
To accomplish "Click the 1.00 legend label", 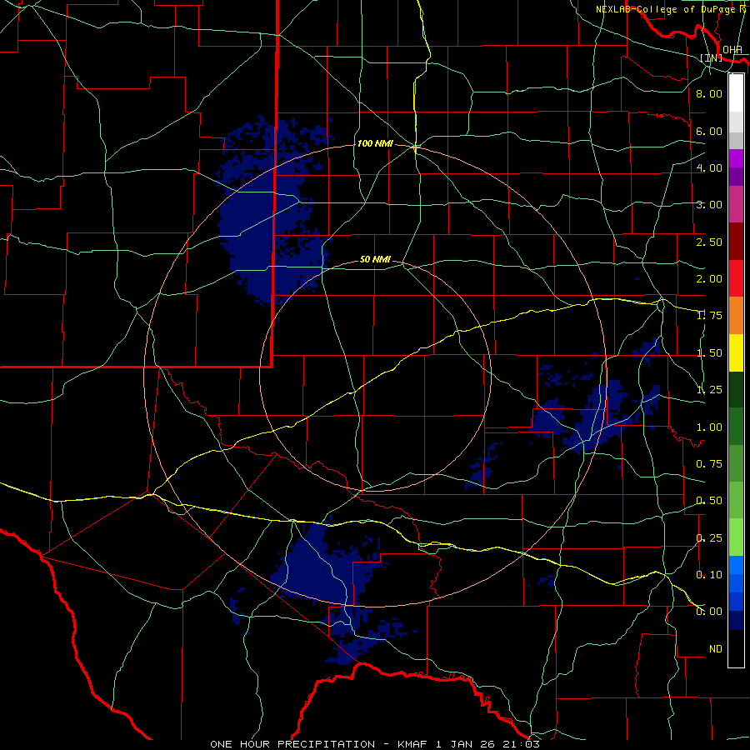I will click(708, 427).
